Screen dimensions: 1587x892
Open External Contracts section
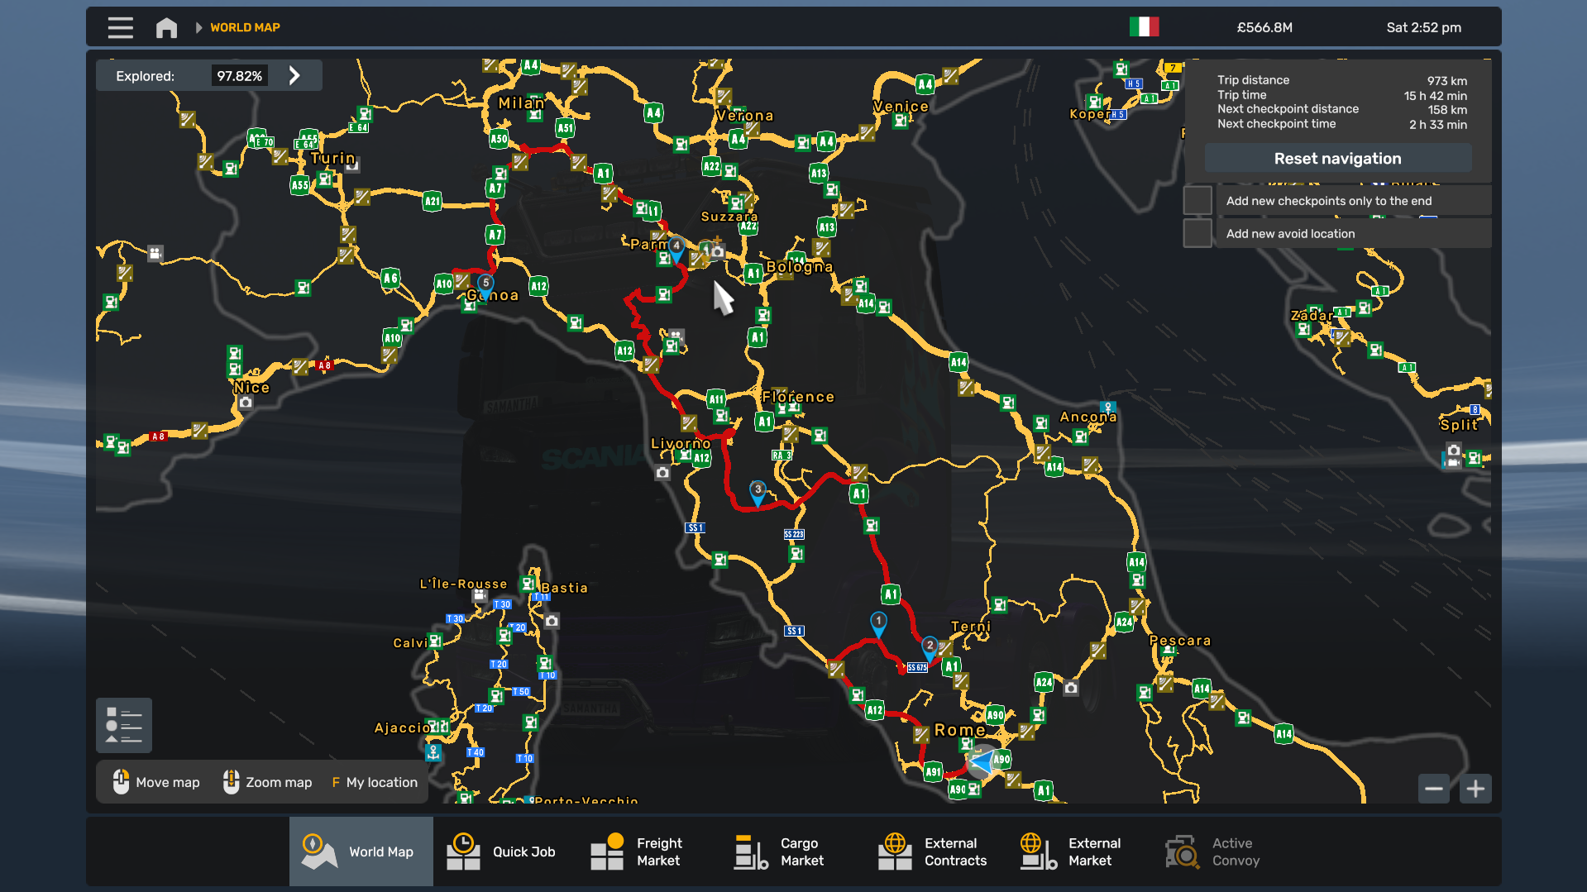[x=932, y=851]
